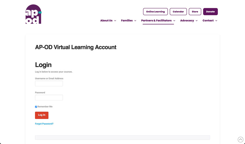The image size is (245, 144).
Task: Open the Families menu
Action: (127, 20)
